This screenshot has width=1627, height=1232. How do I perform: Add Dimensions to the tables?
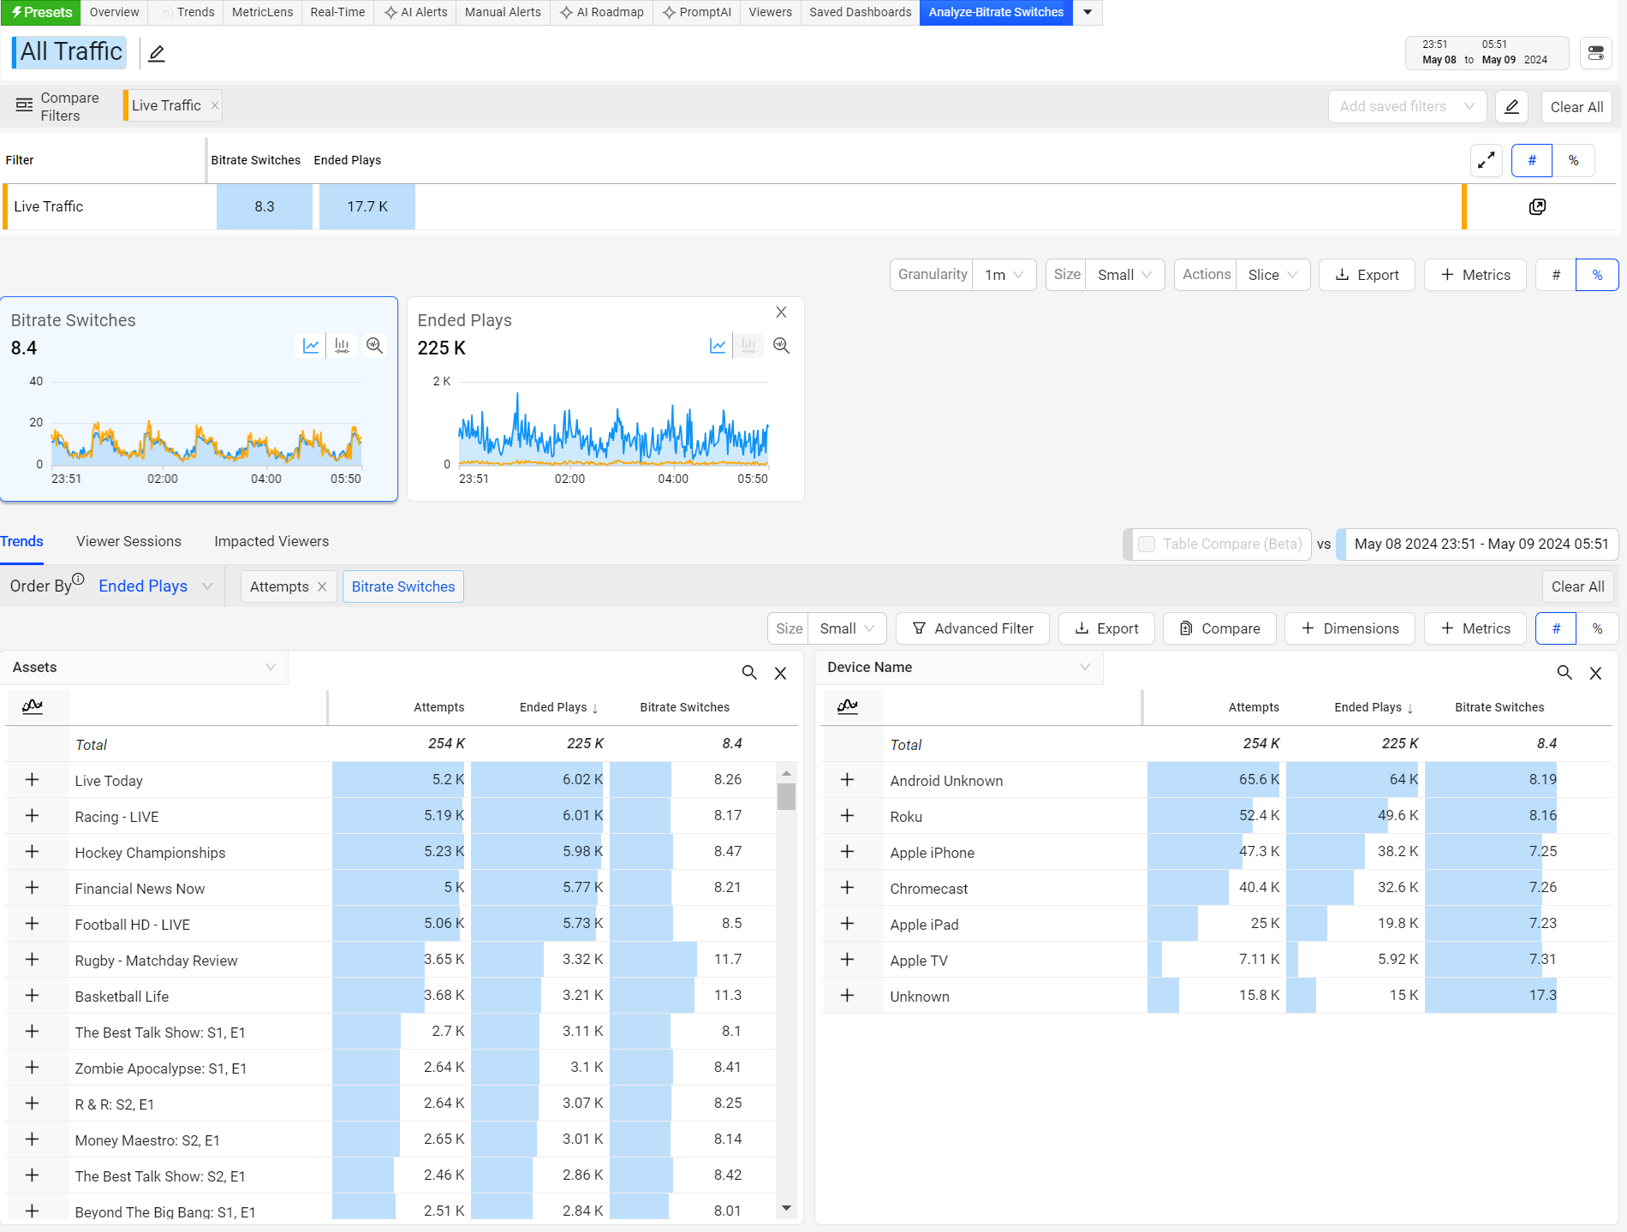[1350, 628]
